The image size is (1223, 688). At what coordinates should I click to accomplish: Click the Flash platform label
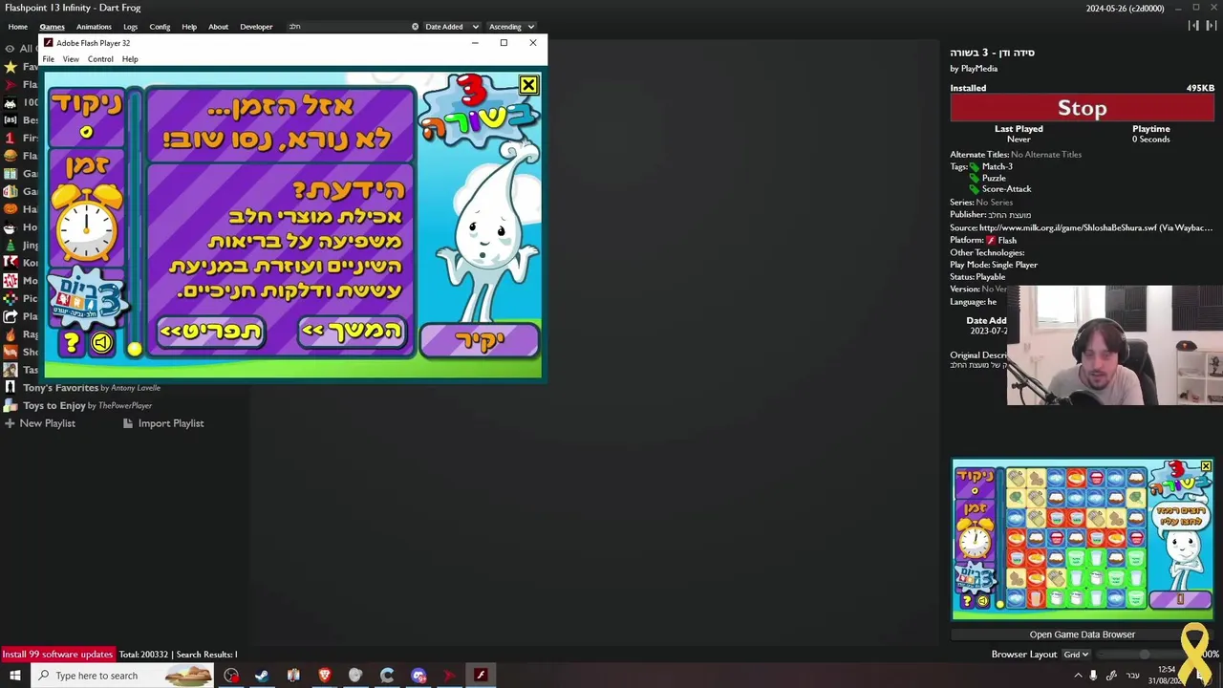point(1001,240)
